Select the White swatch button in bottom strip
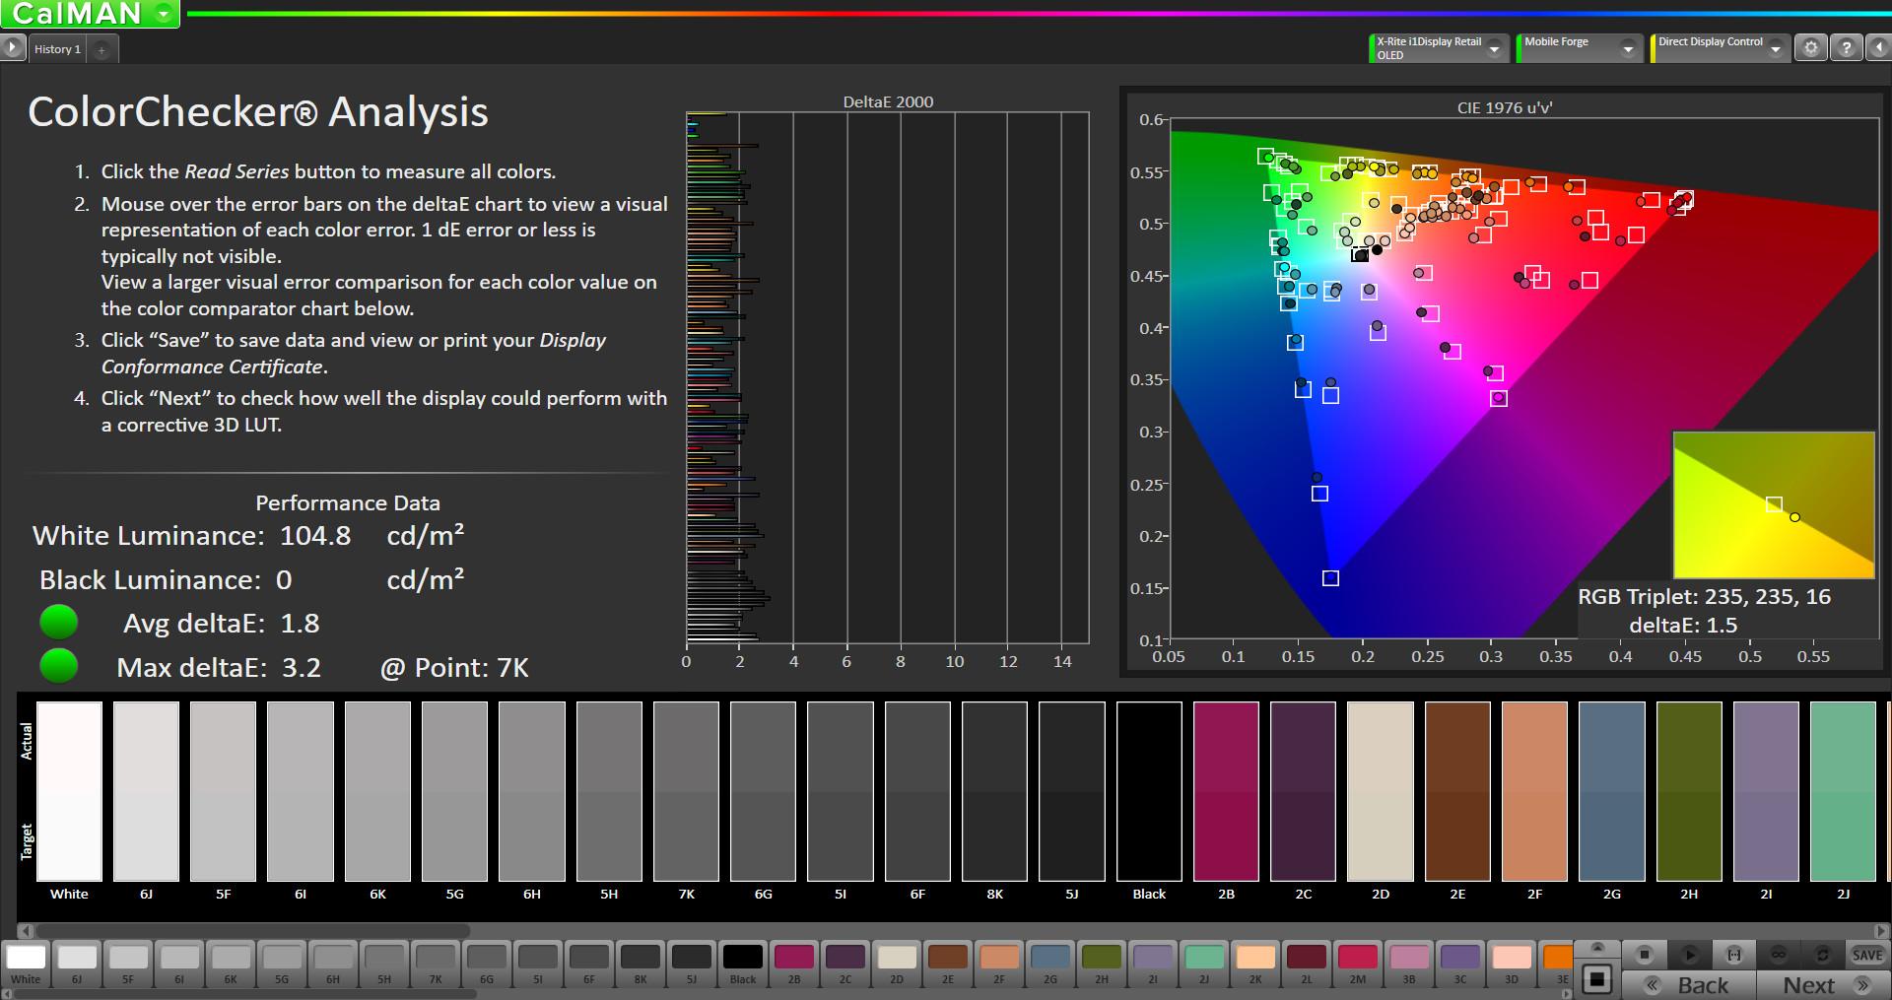Screen dimensions: 1892x1000 tap(26, 965)
